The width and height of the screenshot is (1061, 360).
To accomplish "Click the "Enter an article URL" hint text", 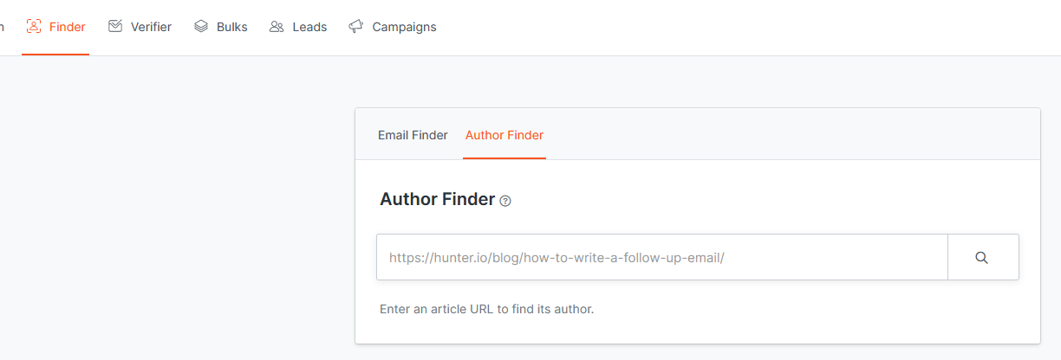I will (486, 309).
